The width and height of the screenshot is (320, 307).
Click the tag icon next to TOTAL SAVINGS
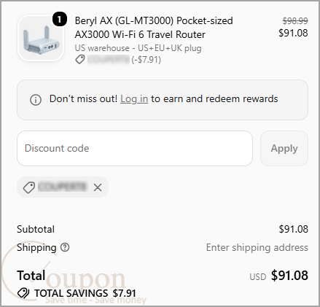[23, 293]
